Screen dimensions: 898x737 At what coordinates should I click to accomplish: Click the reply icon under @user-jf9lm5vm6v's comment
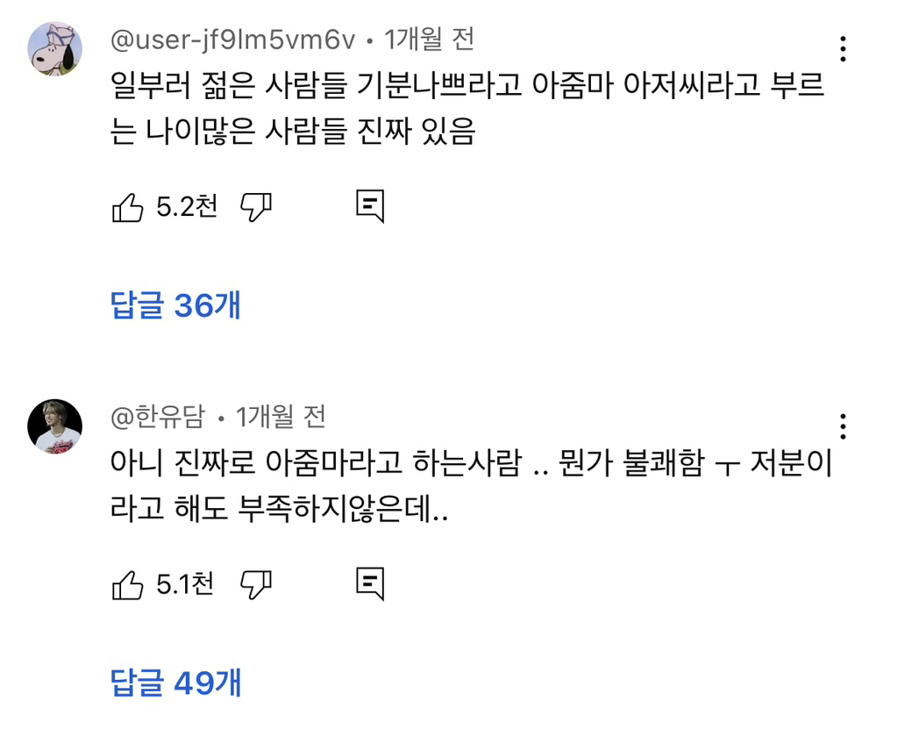pos(370,207)
